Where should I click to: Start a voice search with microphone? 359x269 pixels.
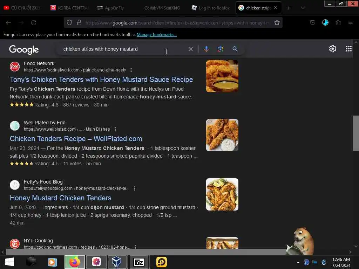206,49
